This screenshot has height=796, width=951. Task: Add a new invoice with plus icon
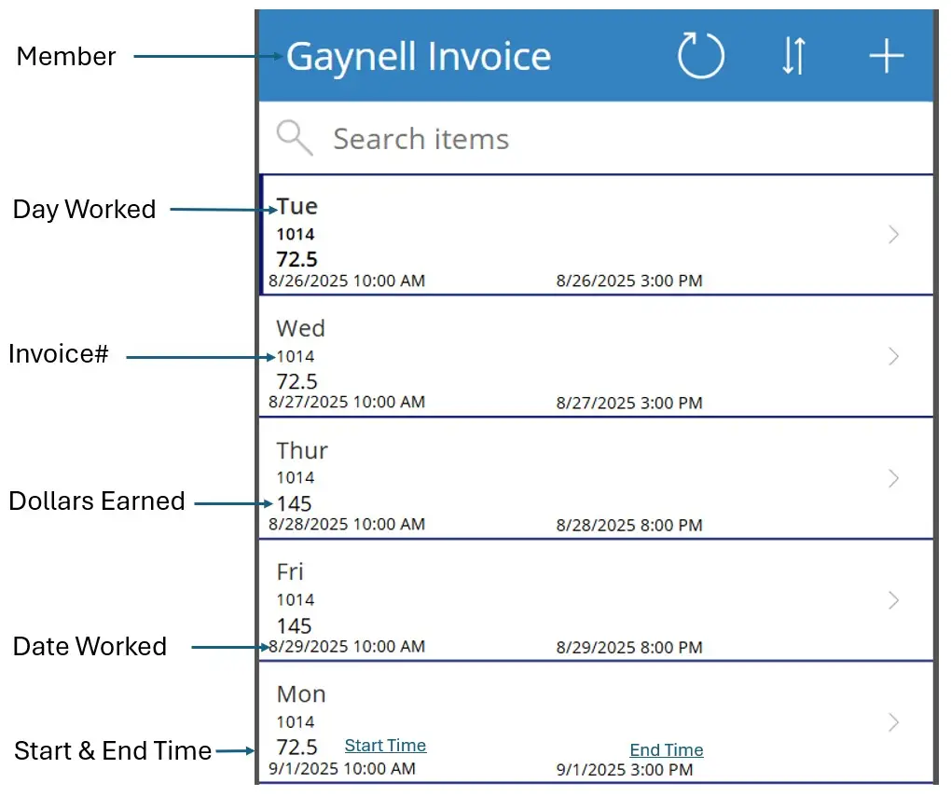point(886,57)
